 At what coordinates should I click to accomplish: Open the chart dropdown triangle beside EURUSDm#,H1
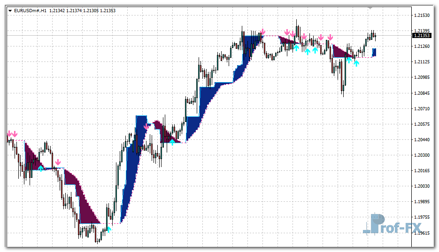(10, 10)
